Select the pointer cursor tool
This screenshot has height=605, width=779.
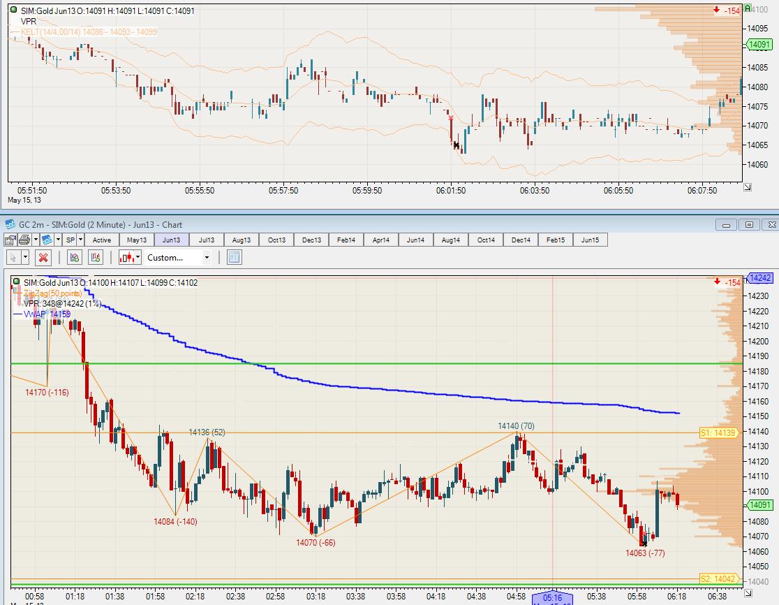13,258
